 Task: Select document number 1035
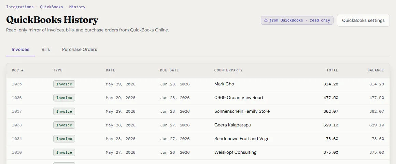17,84
